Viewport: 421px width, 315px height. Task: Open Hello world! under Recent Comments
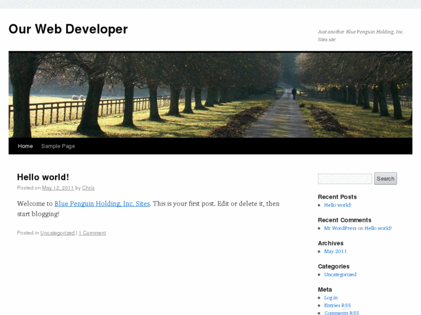[378, 228]
